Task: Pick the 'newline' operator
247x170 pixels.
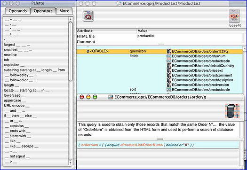Action: coord(10,55)
